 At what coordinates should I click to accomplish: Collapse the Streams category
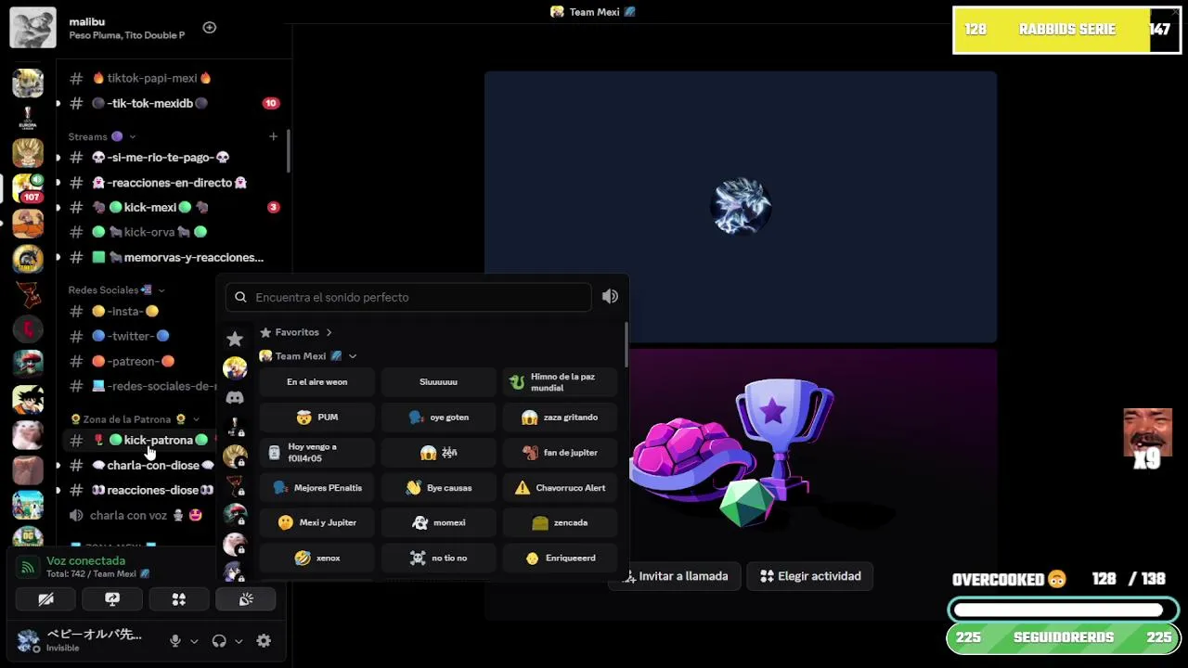tap(102, 136)
